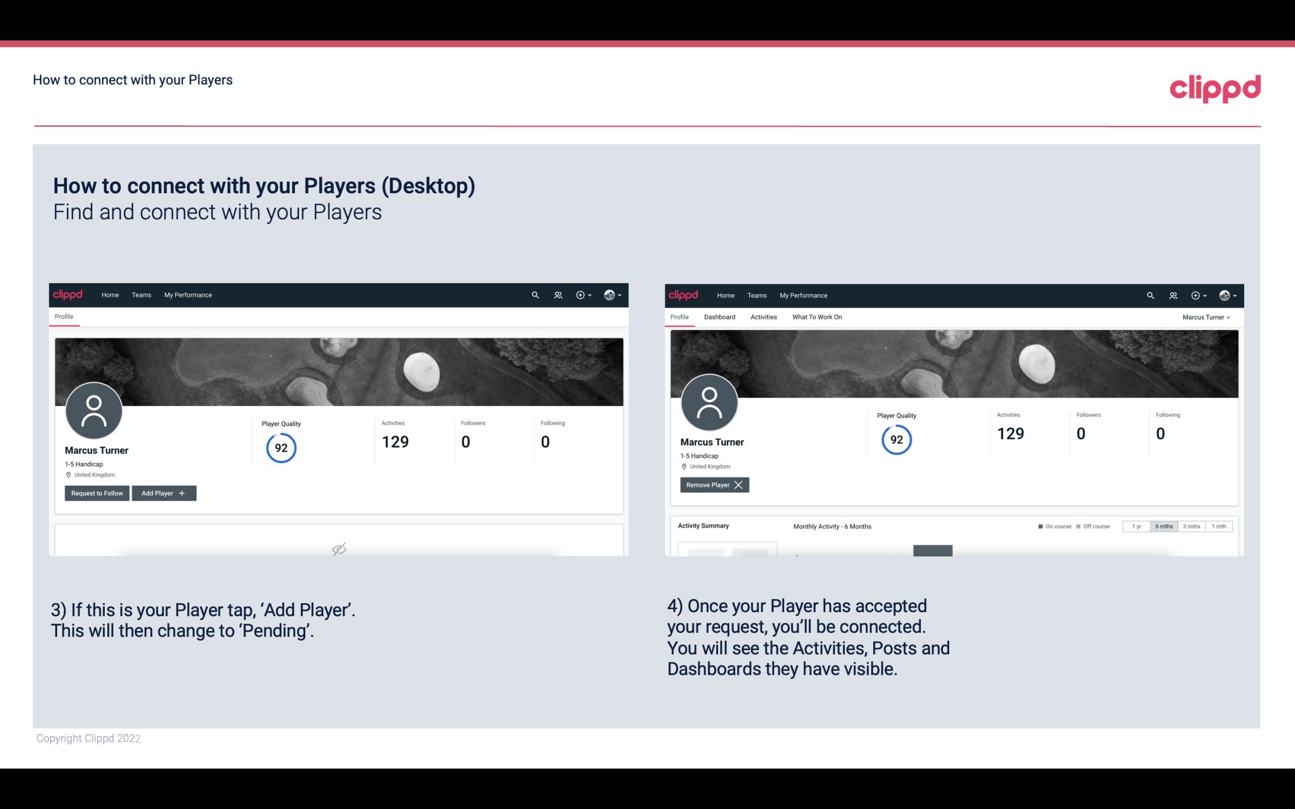The image size is (1295, 809).
Task: Click the Dashboard tab on right panel
Action: coord(720,317)
